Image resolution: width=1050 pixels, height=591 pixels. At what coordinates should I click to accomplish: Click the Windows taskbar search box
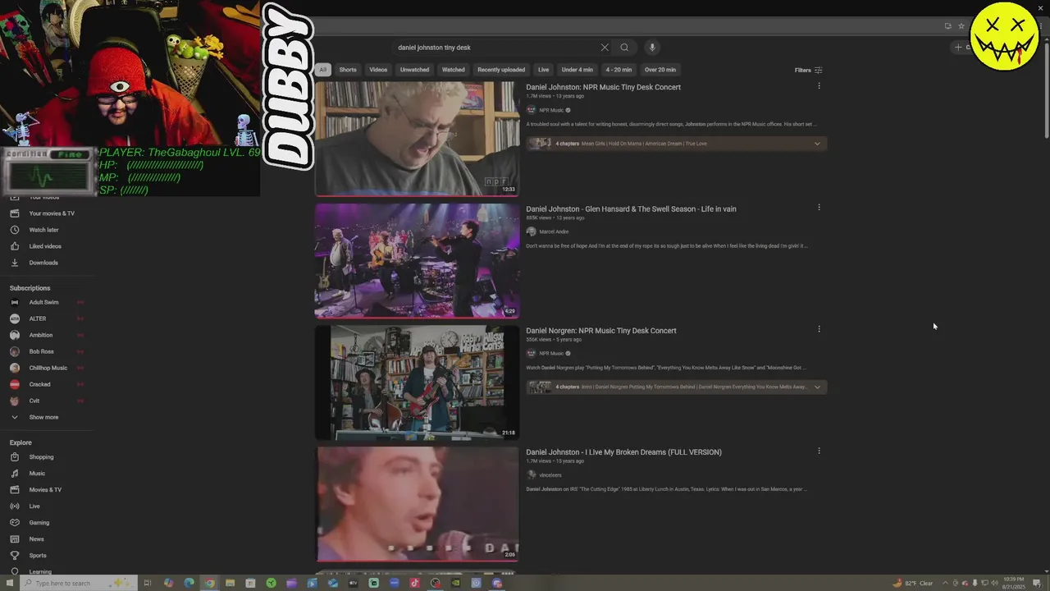click(78, 583)
